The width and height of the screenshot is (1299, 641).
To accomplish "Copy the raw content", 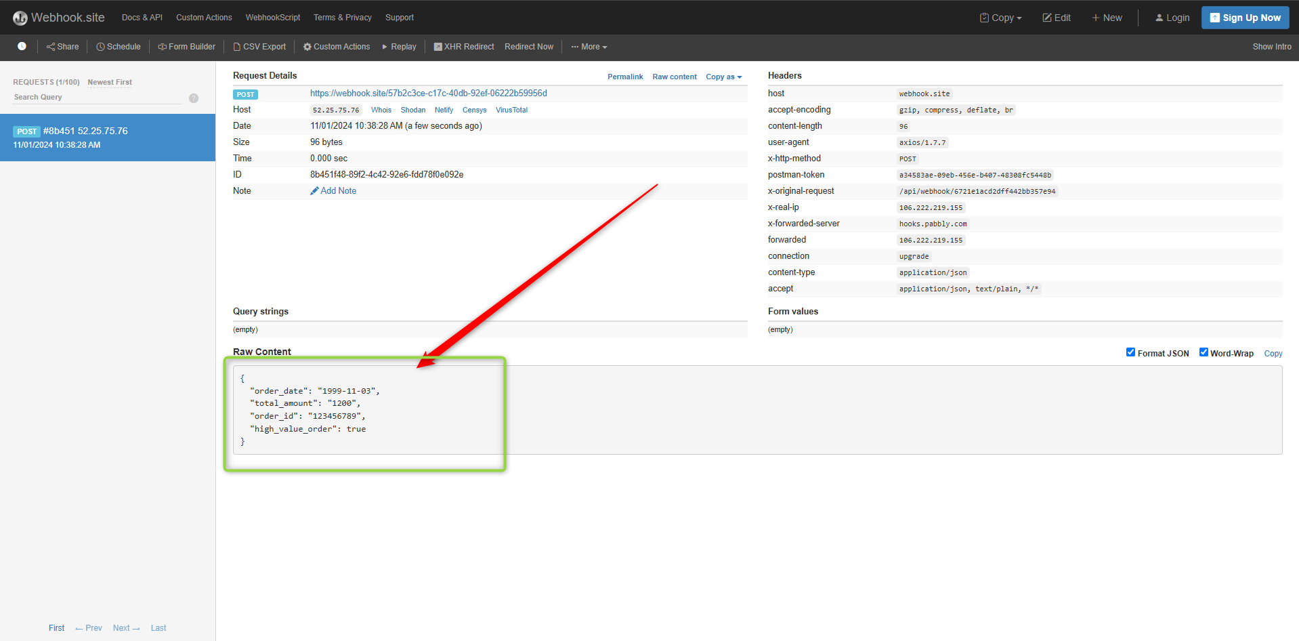I will (1273, 353).
